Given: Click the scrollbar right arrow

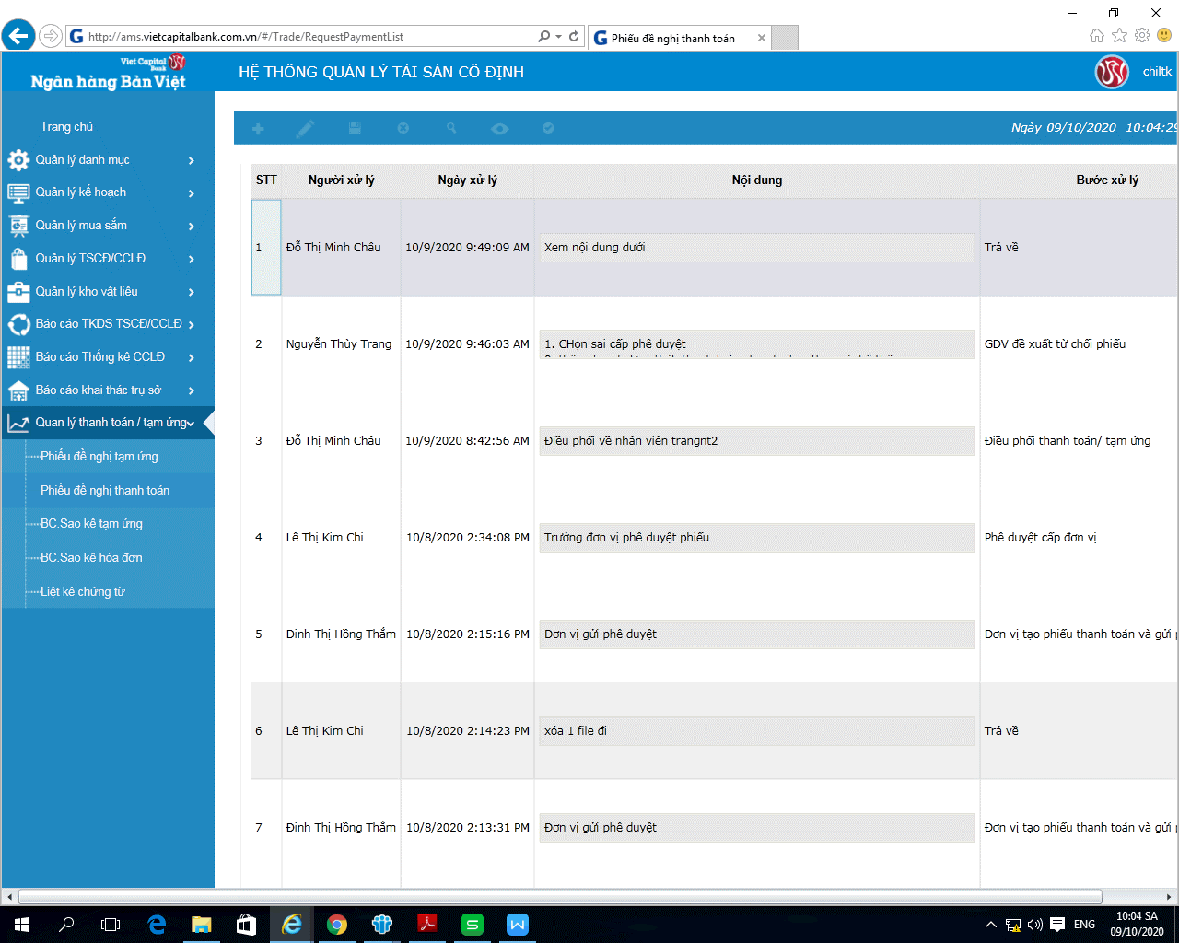Looking at the screenshot, I should point(1170,897).
